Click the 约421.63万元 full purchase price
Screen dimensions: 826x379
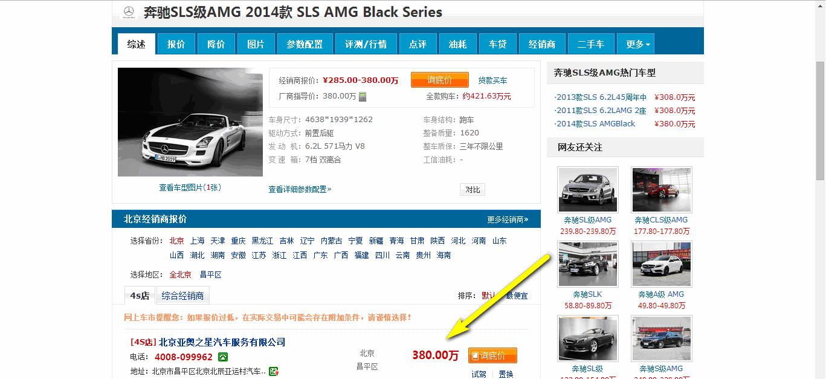[x=487, y=96]
